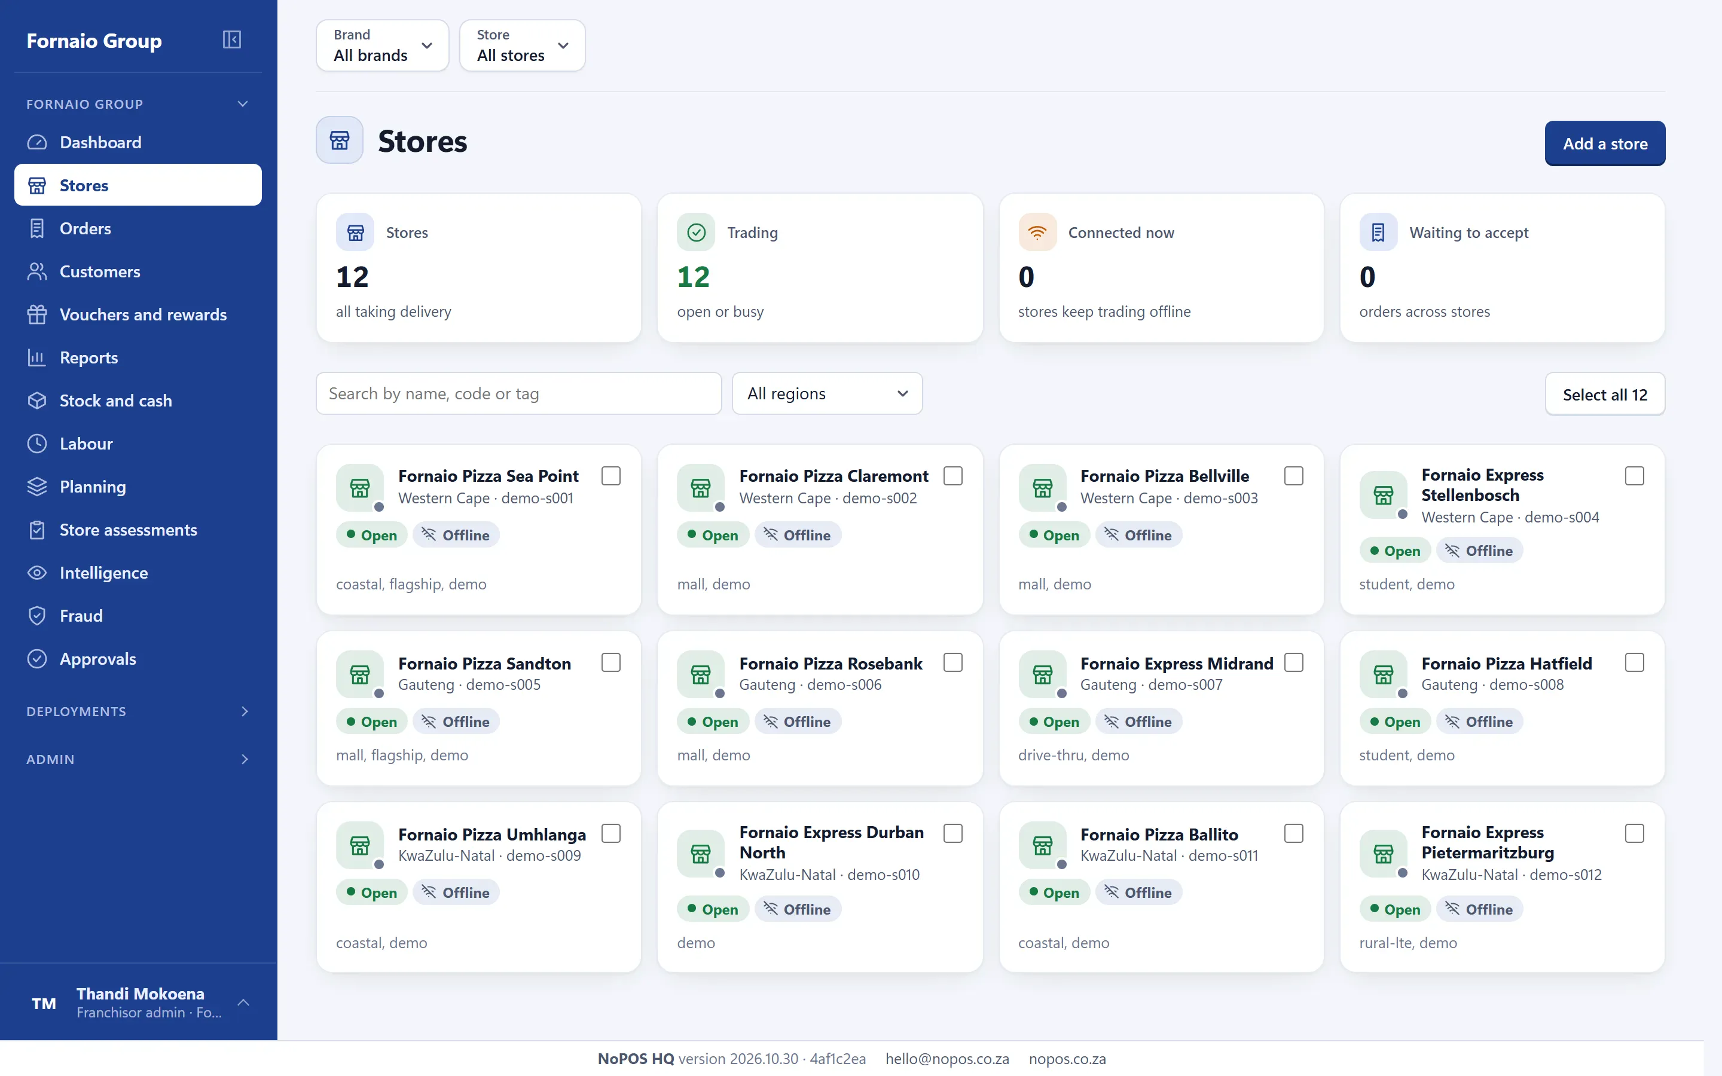
Task: Open the nopos.co.za footer link
Action: (1067, 1059)
